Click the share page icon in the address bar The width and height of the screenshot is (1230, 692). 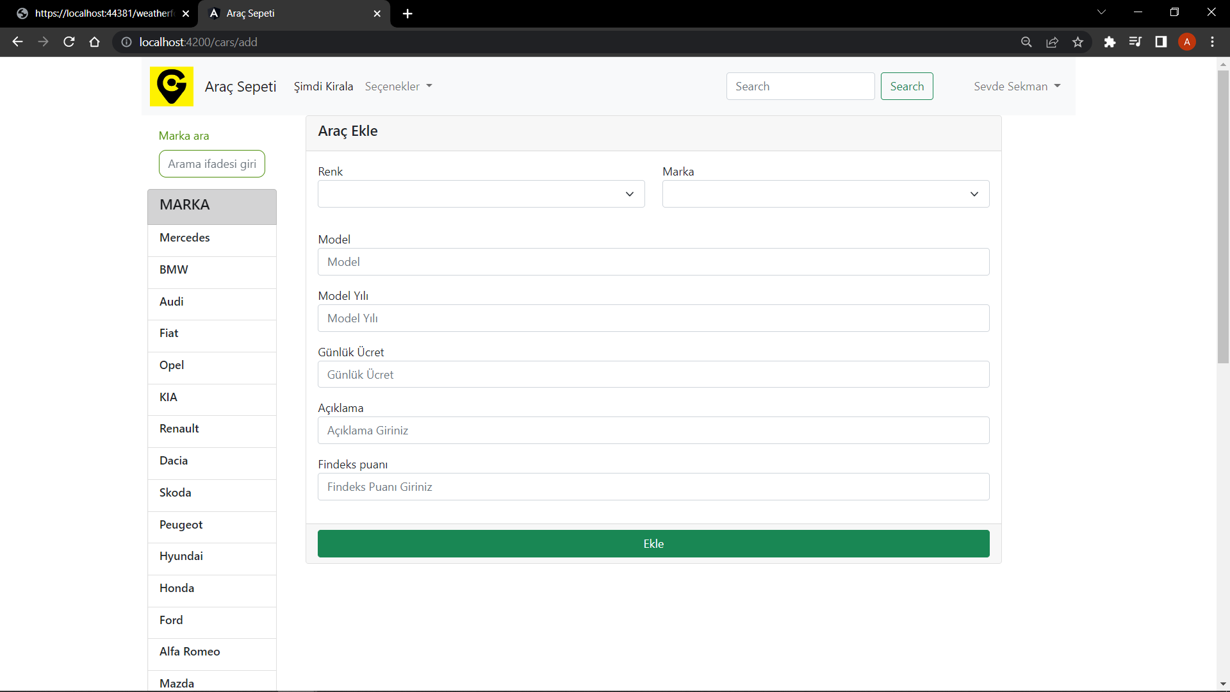pos(1052,42)
